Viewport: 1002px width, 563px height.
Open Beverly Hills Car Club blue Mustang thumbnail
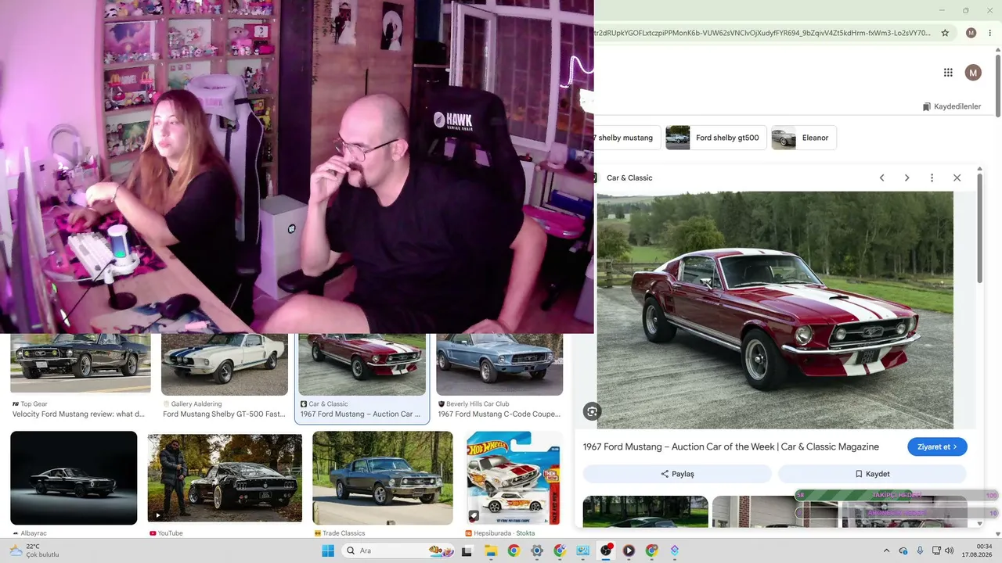499,364
